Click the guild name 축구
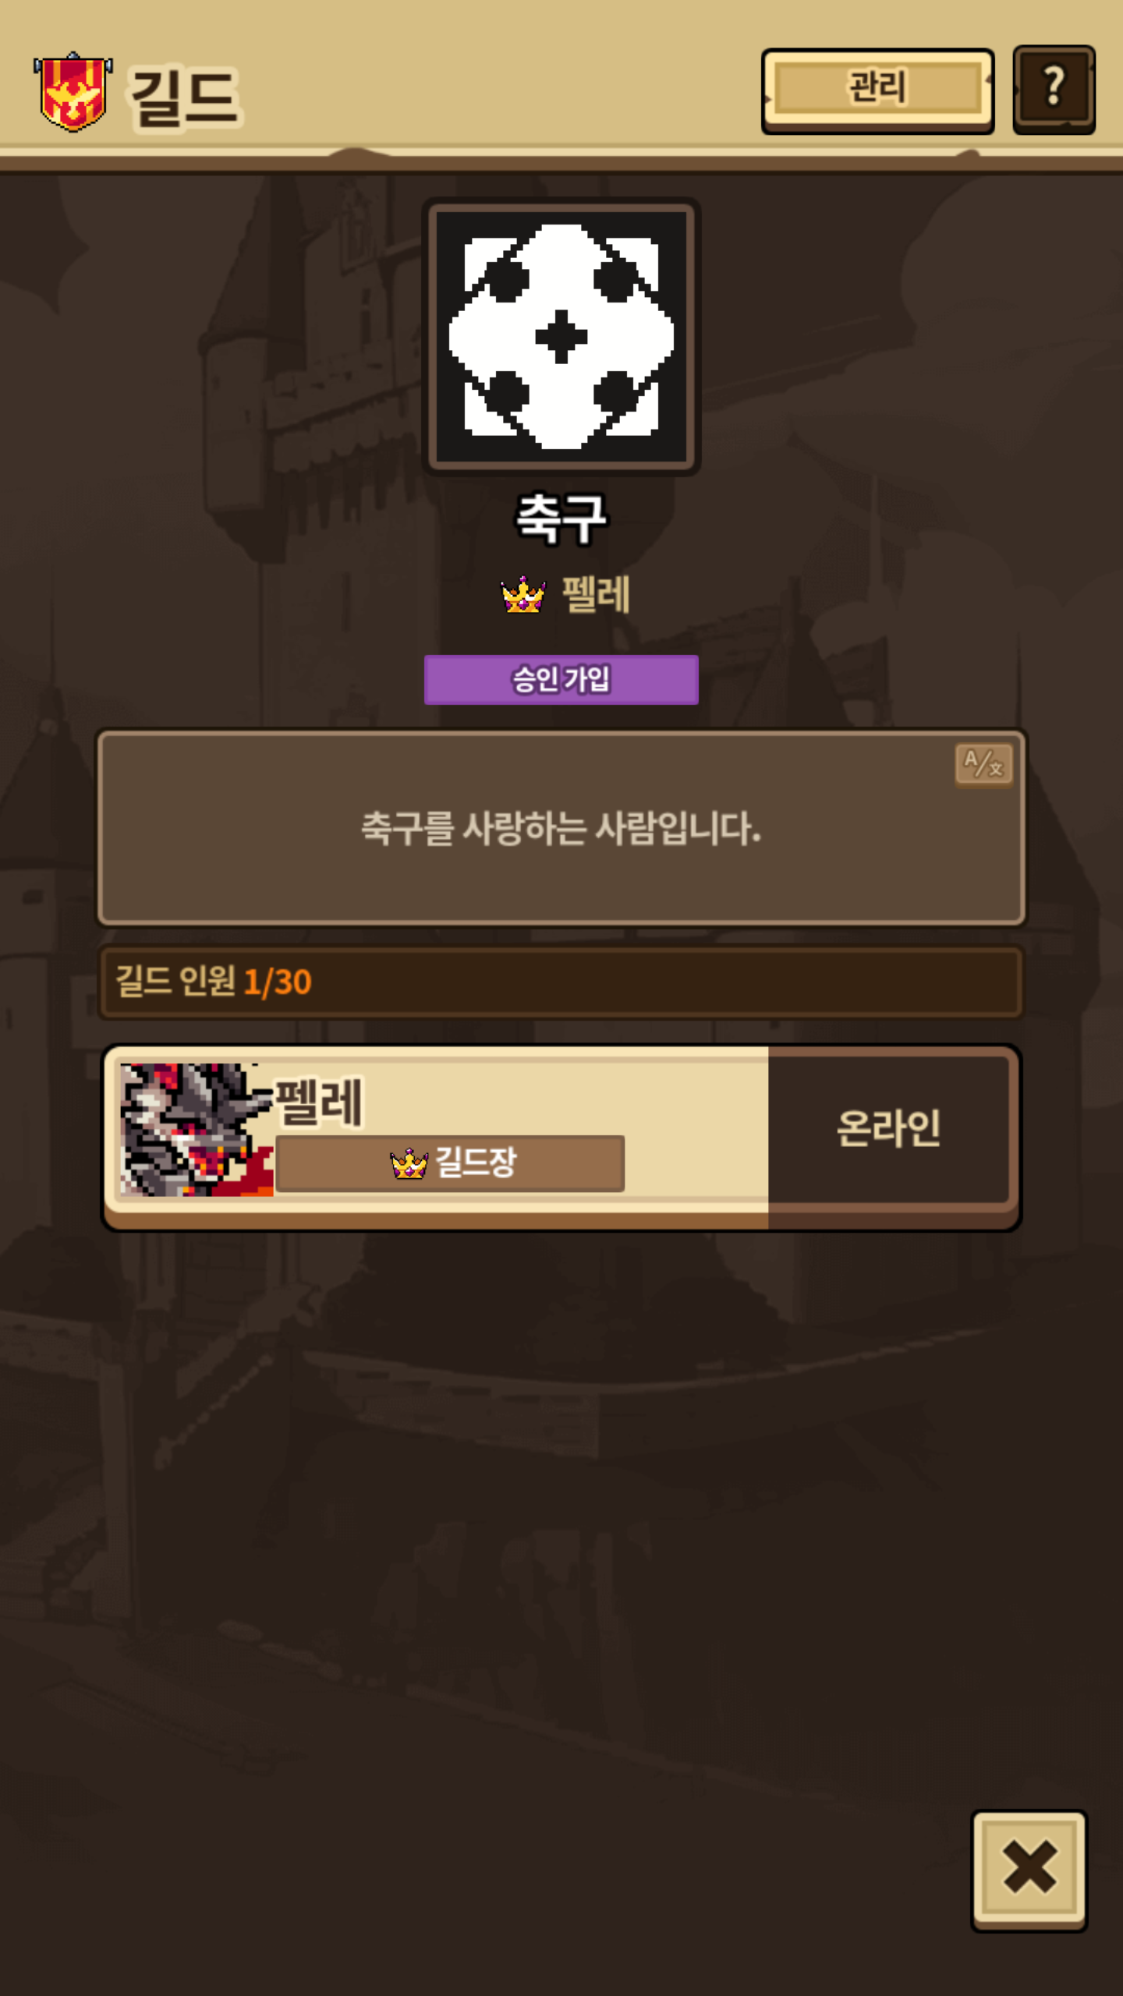The image size is (1123, 1996). [561, 518]
